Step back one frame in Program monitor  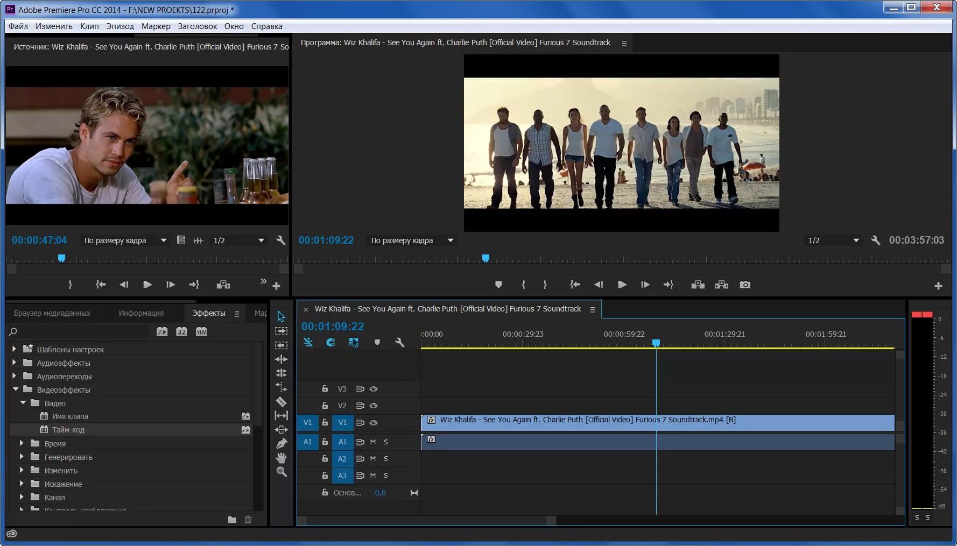pos(598,285)
